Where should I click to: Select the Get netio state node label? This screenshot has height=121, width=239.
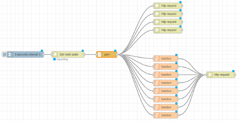coord(69,54)
